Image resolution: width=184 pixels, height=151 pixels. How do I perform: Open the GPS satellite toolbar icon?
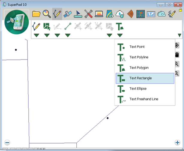tap(67, 14)
